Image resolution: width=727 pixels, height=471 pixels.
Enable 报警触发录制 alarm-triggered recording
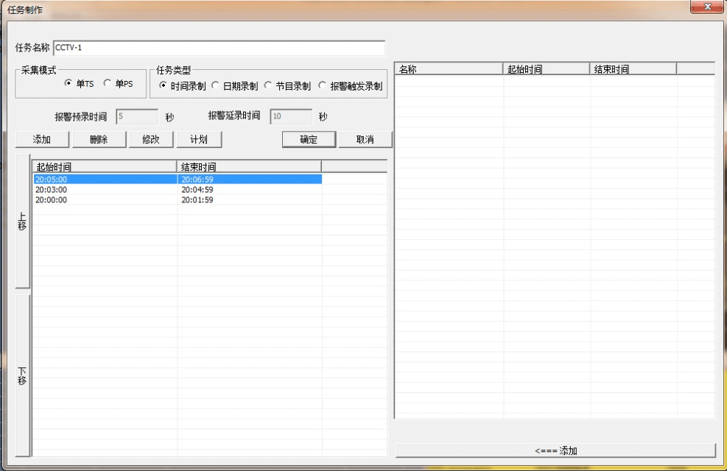323,85
